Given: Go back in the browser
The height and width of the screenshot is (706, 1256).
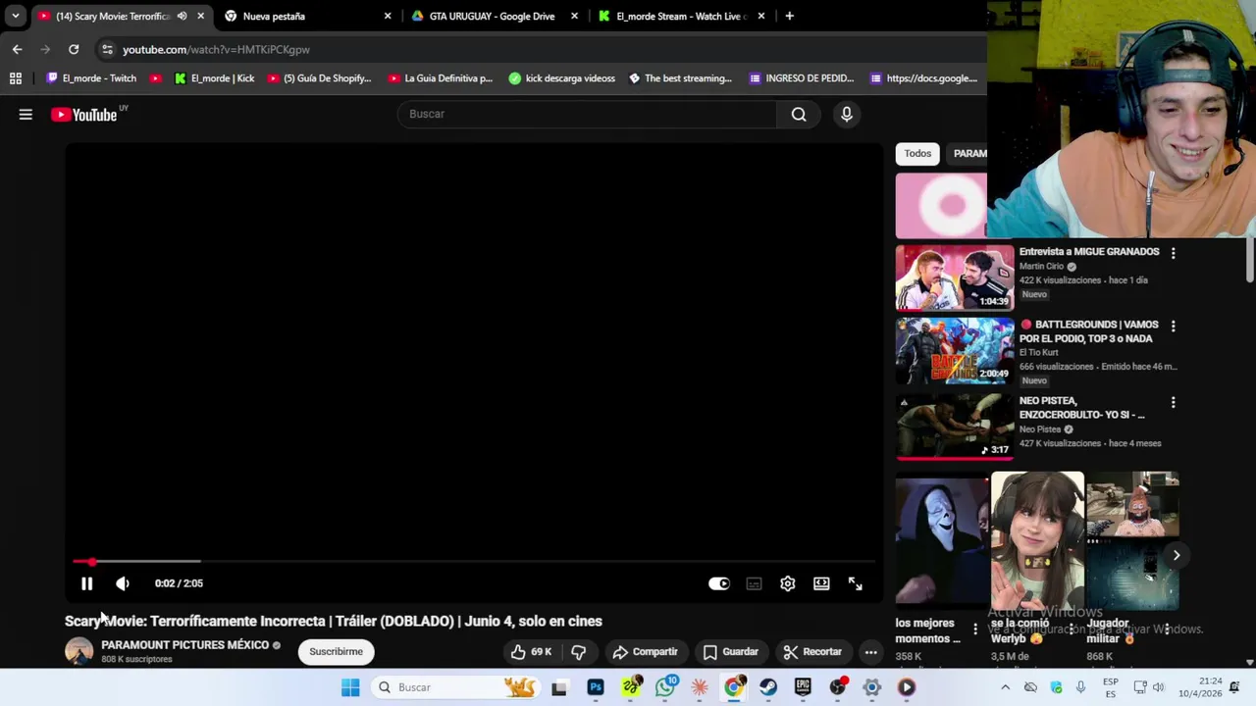Looking at the screenshot, I should 17,49.
